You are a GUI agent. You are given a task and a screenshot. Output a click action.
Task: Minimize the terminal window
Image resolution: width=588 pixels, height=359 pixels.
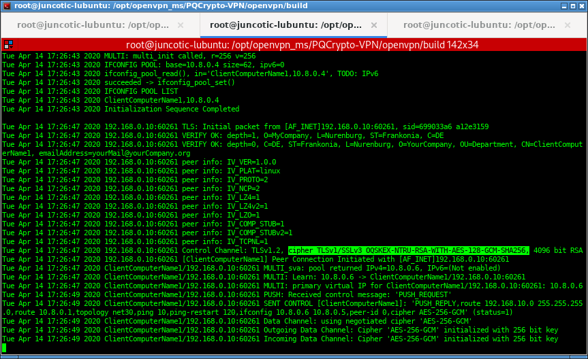tap(564, 6)
